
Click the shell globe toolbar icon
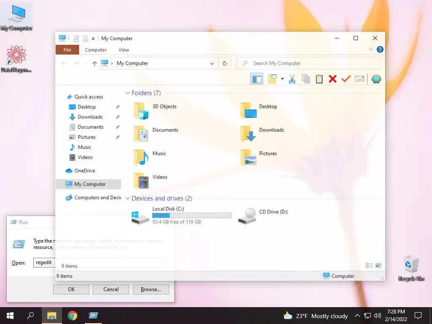[x=376, y=79]
